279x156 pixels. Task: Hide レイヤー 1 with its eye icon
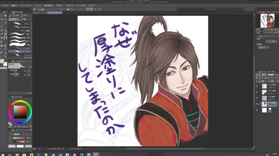click(257, 92)
